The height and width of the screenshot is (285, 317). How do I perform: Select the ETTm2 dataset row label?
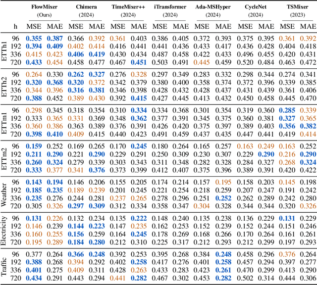4,158
